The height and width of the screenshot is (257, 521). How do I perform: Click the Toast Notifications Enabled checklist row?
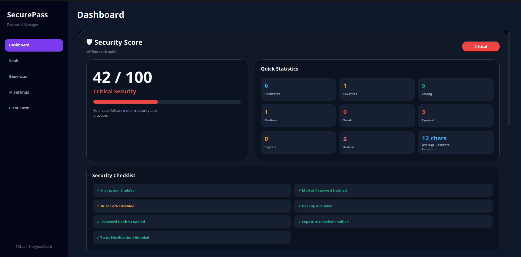pyautogui.click(x=192, y=237)
